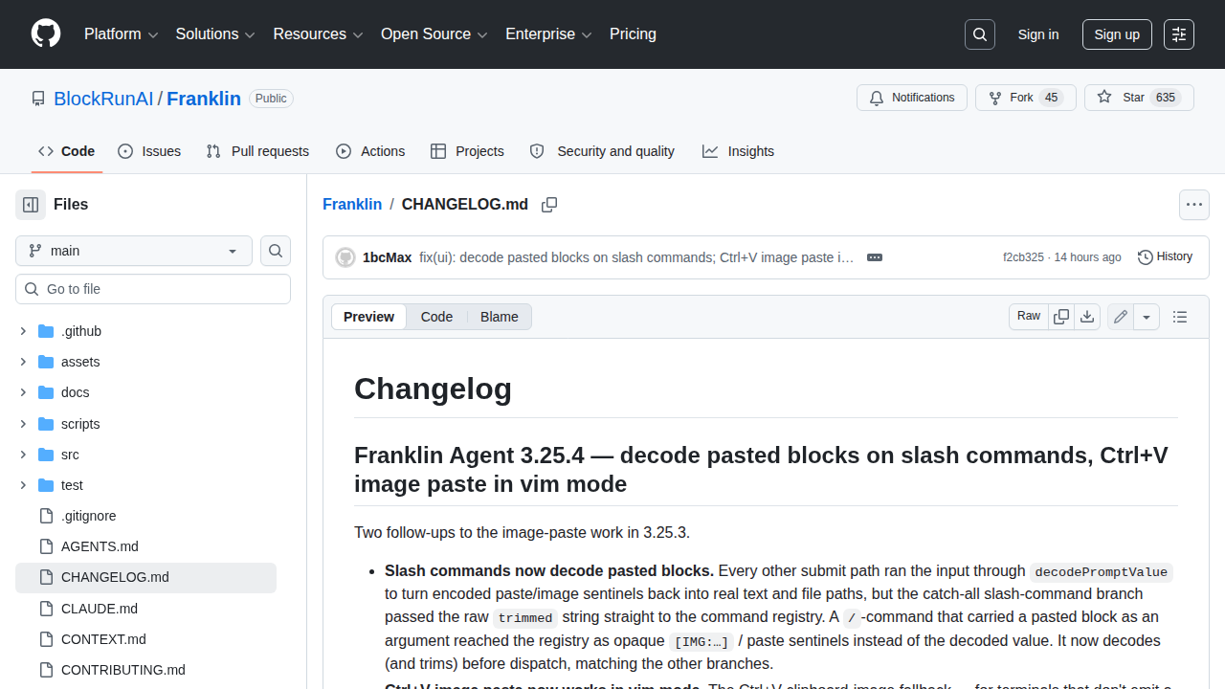The height and width of the screenshot is (689, 1225).
Task: Click Franklin in the file breadcrumb
Action: point(352,205)
